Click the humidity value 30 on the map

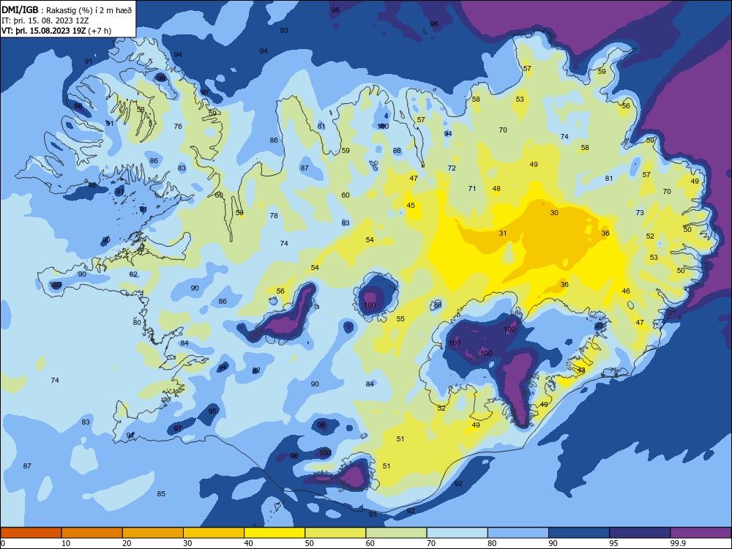click(x=554, y=213)
